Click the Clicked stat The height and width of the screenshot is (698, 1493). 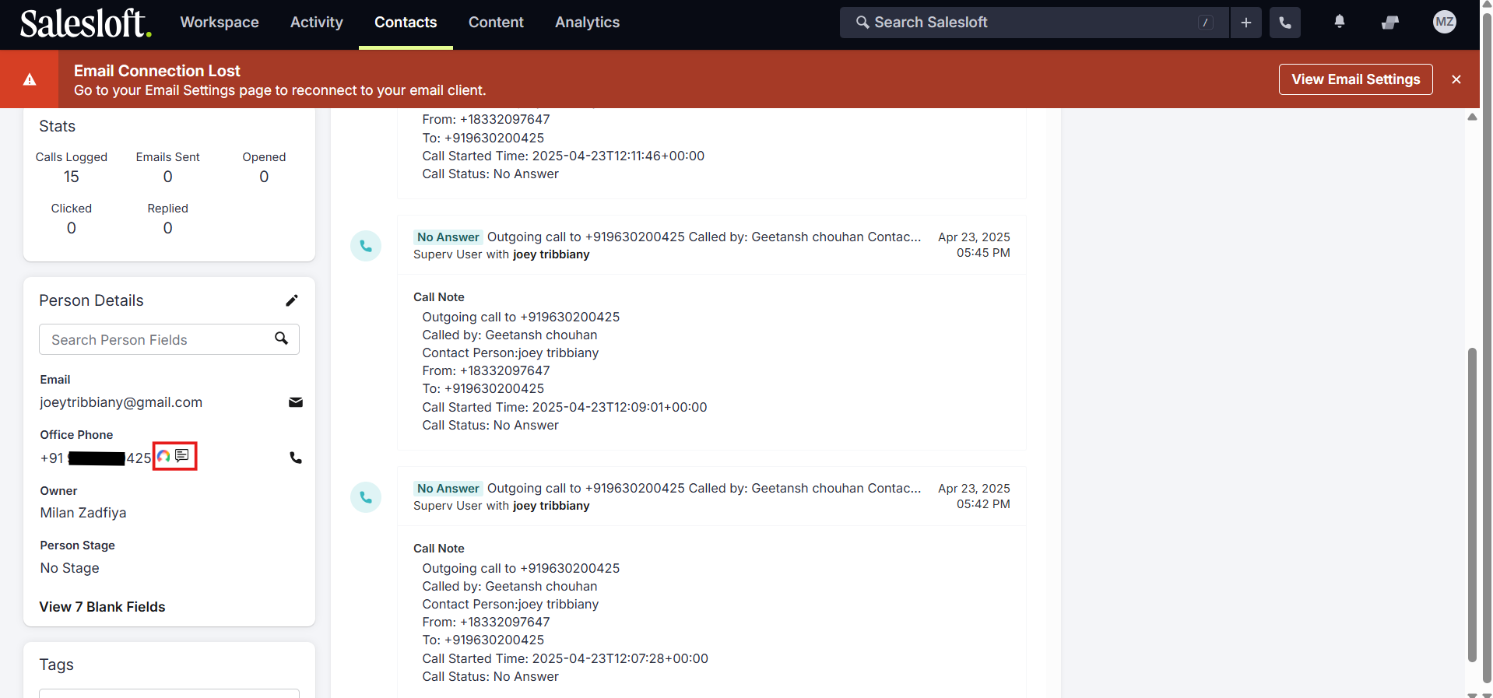tap(72, 219)
